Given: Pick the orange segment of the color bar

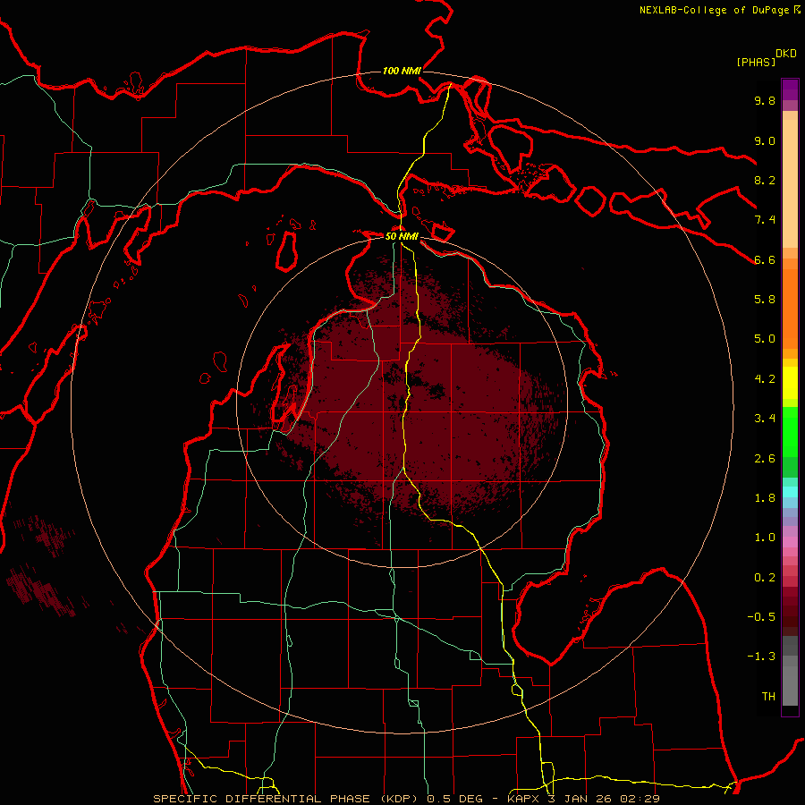Looking at the screenshot, I should click(x=790, y=309).
